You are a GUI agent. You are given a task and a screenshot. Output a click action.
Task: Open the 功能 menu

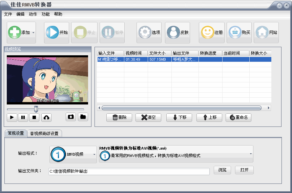click(x=46, y=14)
